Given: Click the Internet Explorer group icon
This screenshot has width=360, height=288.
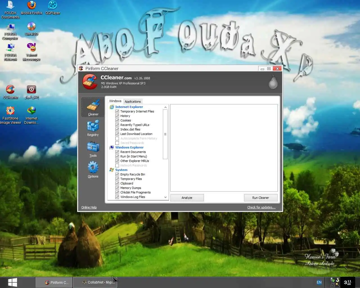Looking at the screenshot, I should tap(112, 107).
